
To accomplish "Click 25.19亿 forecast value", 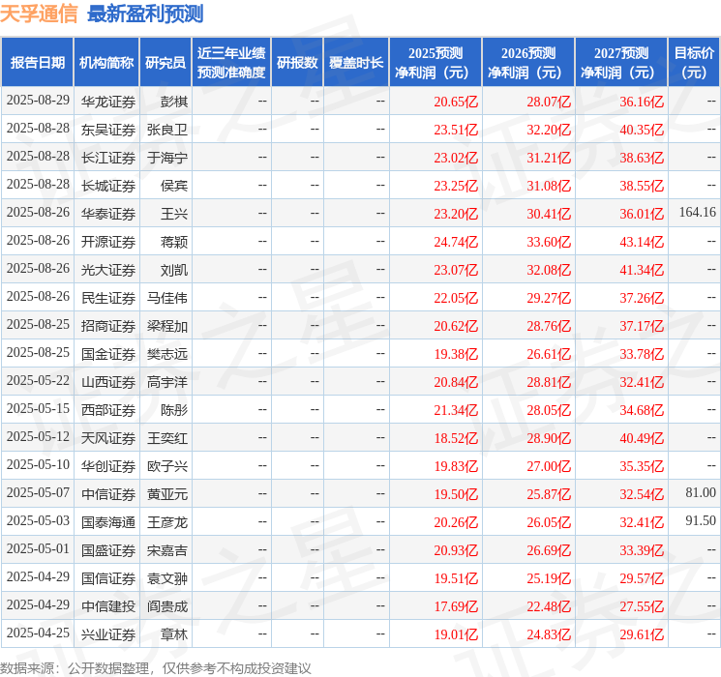I will (x=549, y=578).
